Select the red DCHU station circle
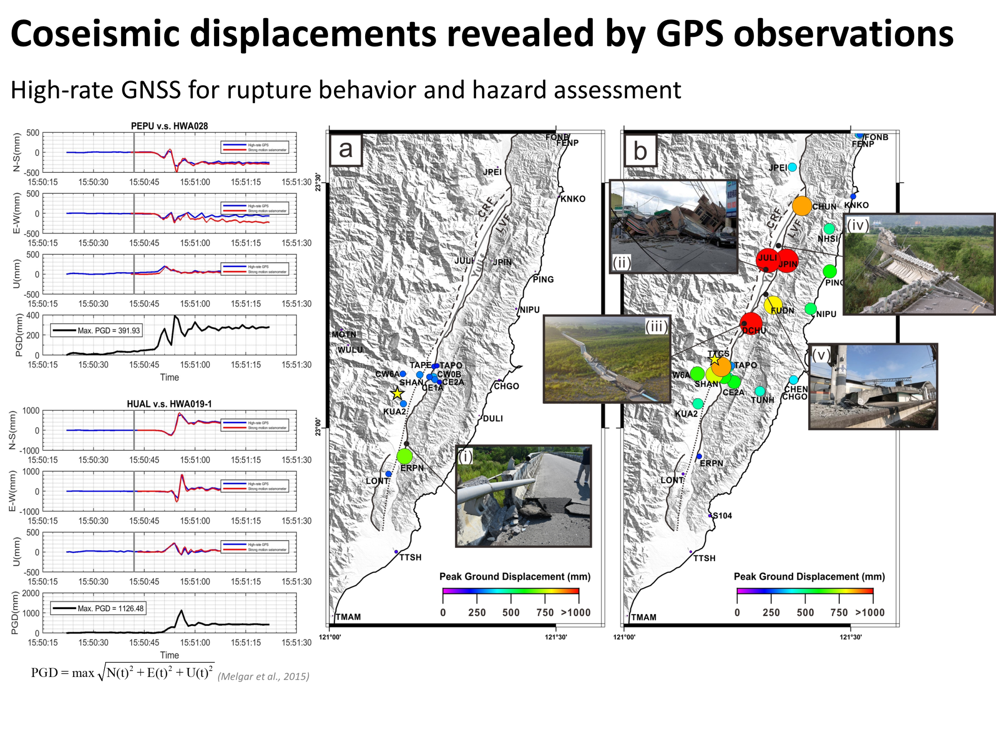 tap(751, 324)
